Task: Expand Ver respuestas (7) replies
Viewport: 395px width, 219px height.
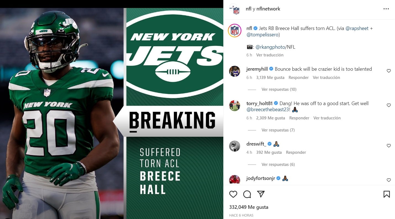Action: point(278,130)
